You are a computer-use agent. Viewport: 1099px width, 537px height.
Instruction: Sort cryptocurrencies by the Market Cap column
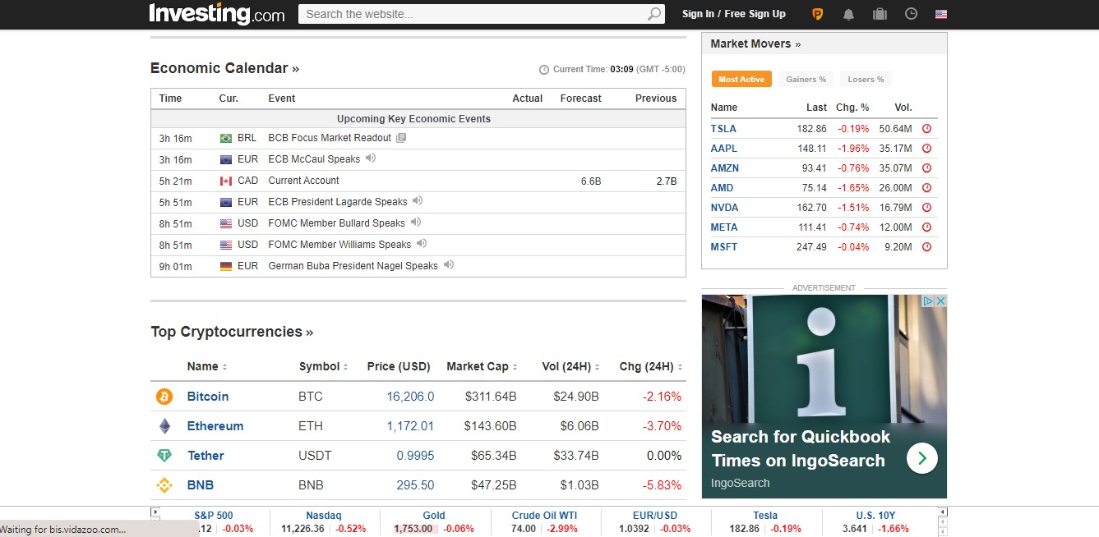click(483, 367)
